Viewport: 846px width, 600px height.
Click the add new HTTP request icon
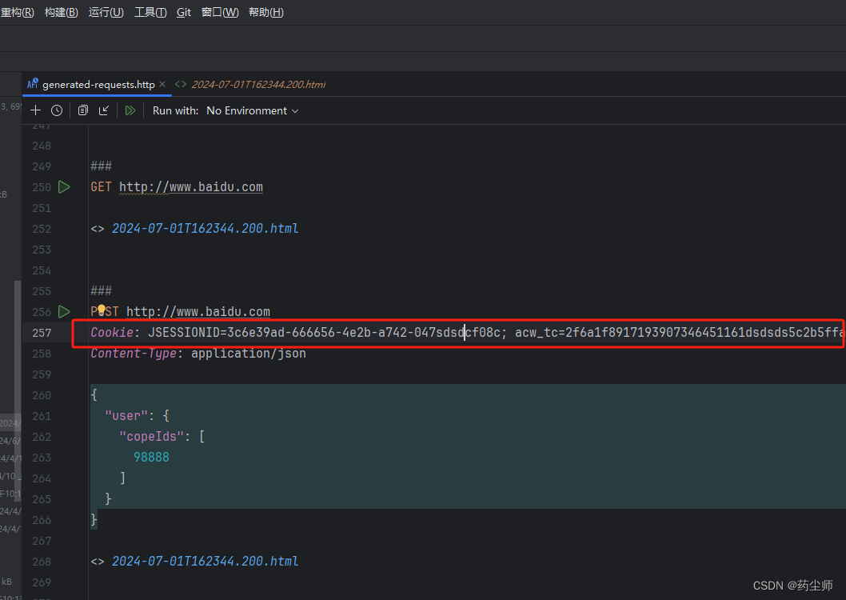[35, 110]
